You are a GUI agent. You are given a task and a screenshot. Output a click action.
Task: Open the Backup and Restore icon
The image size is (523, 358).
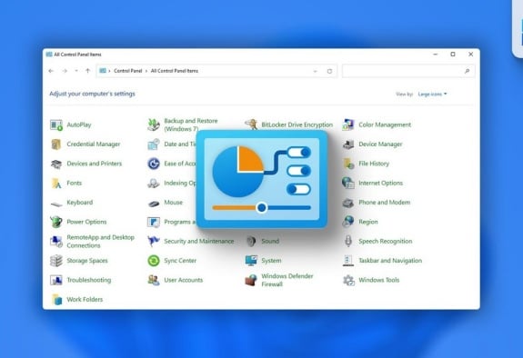point(154,125)
